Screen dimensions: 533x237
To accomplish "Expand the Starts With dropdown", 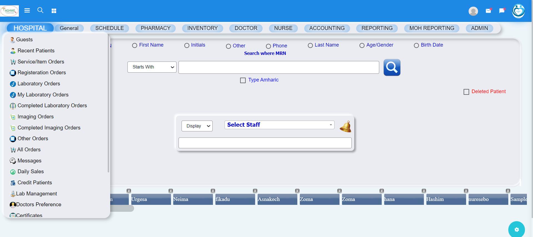I will click(152, 67).
